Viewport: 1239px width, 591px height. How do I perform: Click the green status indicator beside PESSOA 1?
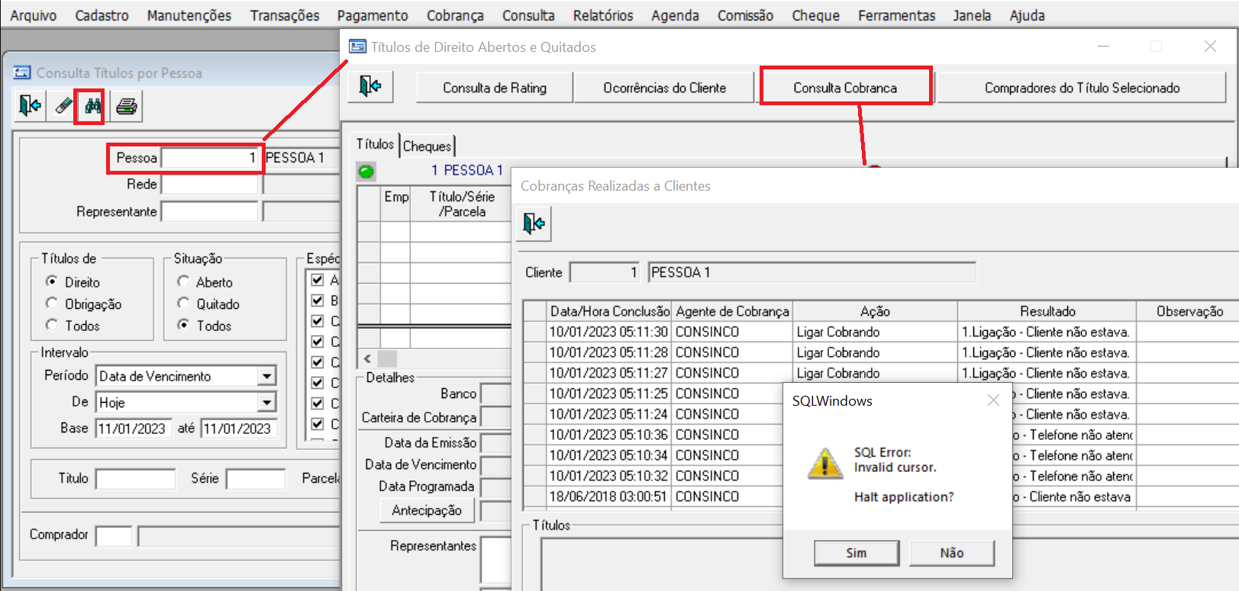point(366,171)
